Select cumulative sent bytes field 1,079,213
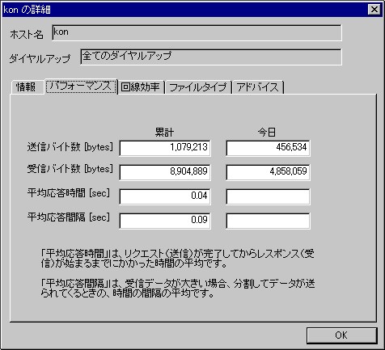 pos(165,148)
